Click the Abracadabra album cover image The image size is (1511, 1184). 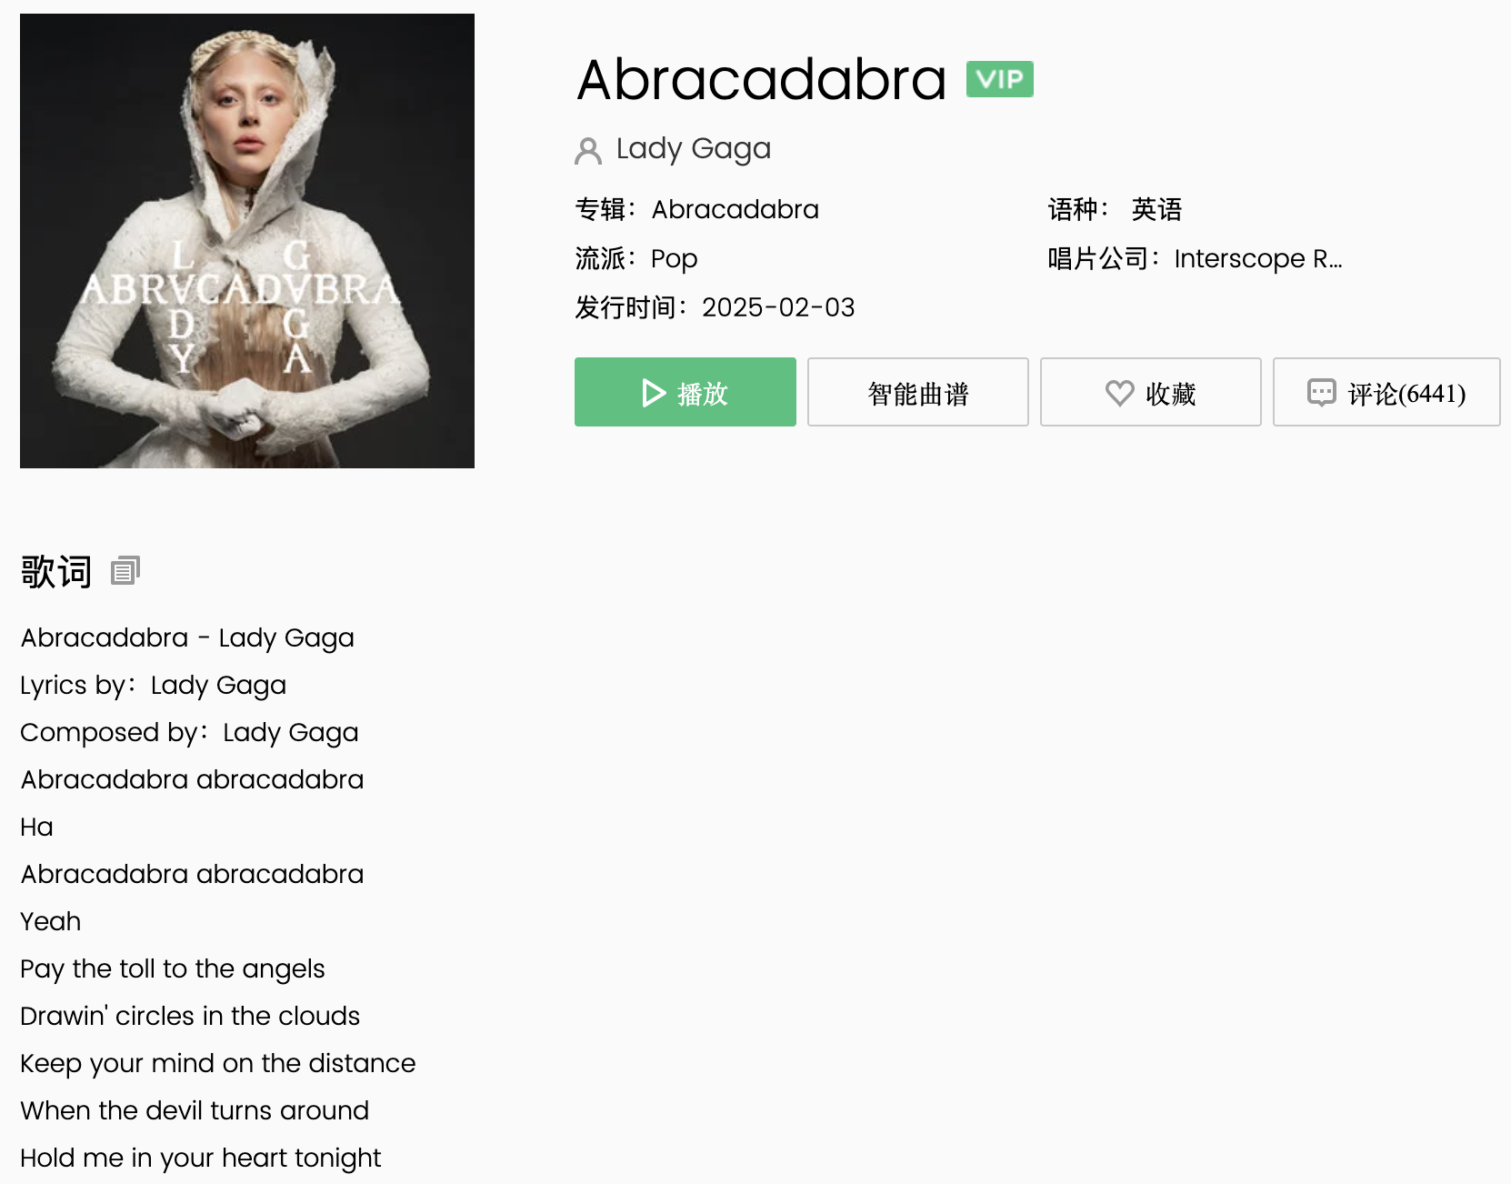point(247,241)
